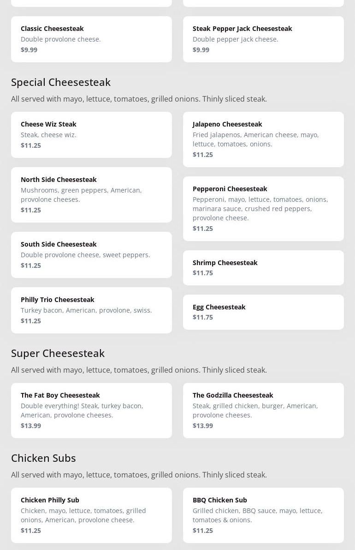355x550 pixels.
Task: Select the Classic Cheesesteak item
Action: (91, 39)
